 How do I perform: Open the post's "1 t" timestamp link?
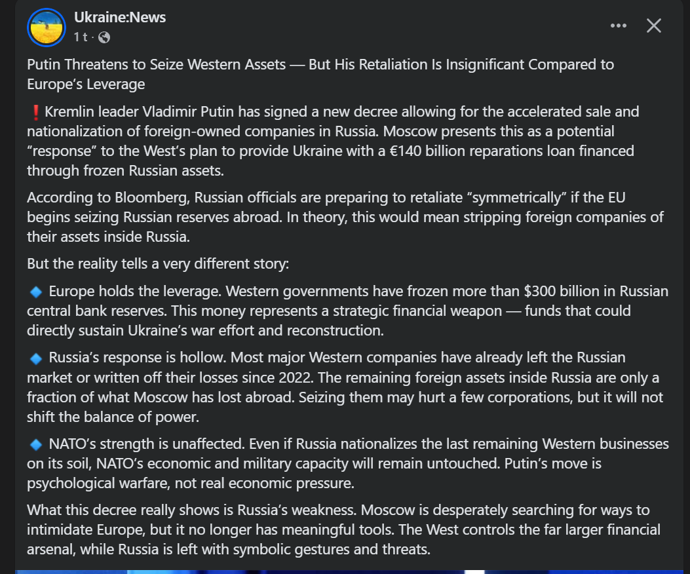(81, 37)
